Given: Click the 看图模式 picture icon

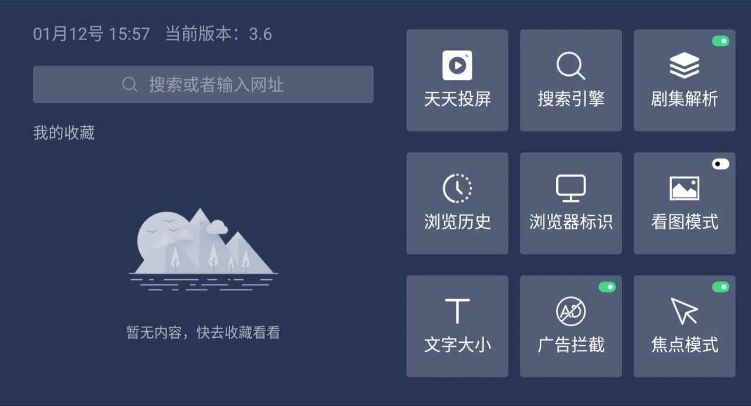Looking at the screenshot, I should click(684, 188).
